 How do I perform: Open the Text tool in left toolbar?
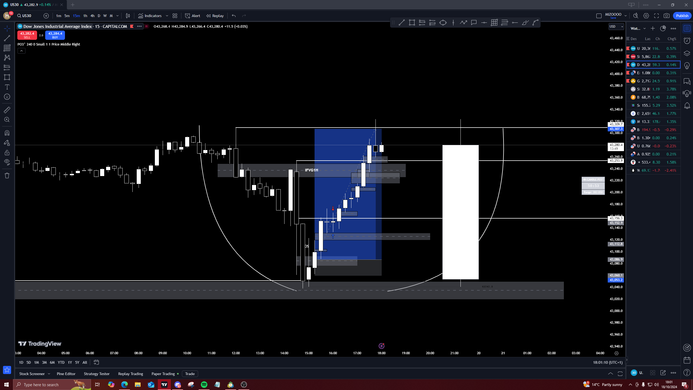[x=7, y=87]
